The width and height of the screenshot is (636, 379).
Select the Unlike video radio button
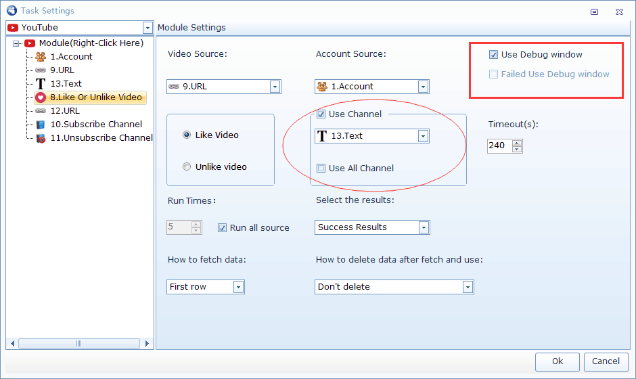click(187, 167)
